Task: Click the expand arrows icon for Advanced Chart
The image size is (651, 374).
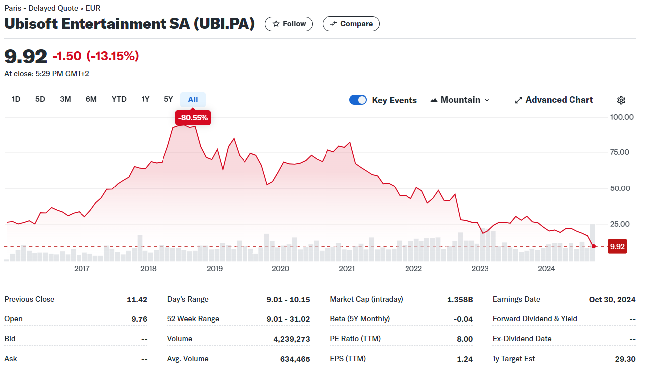Action: 518,100
